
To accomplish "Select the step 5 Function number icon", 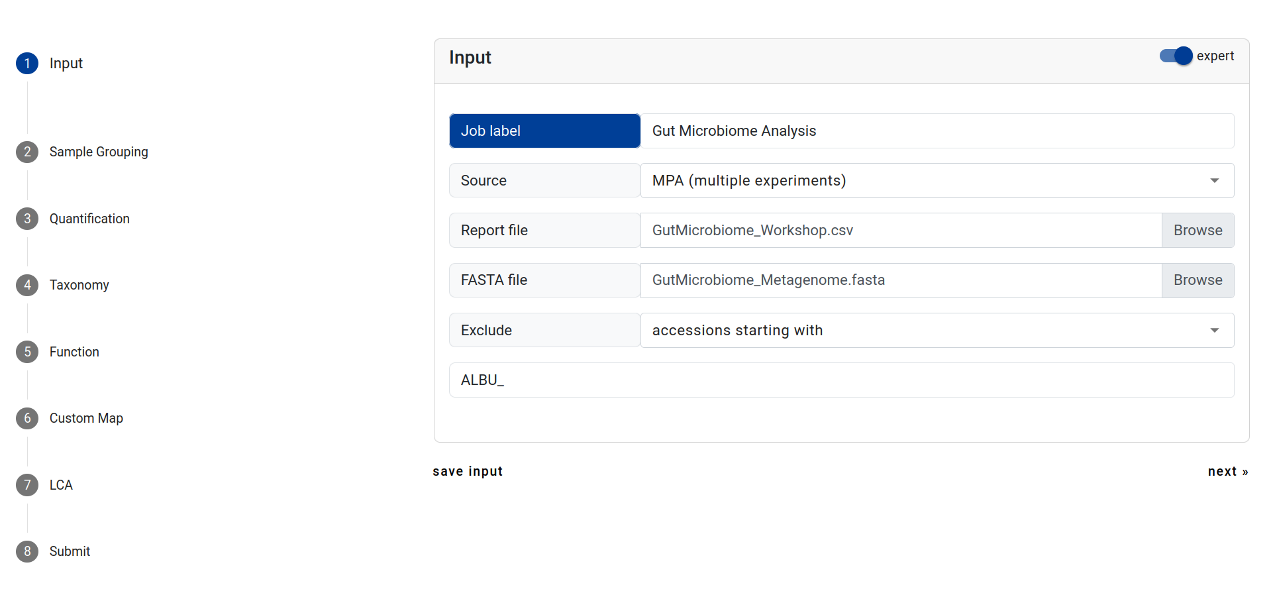I will [x=27, y=352].
